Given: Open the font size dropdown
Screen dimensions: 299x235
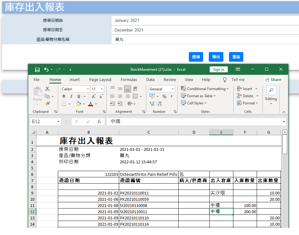Looking at the screenshot, I should (x=102, y=89).
